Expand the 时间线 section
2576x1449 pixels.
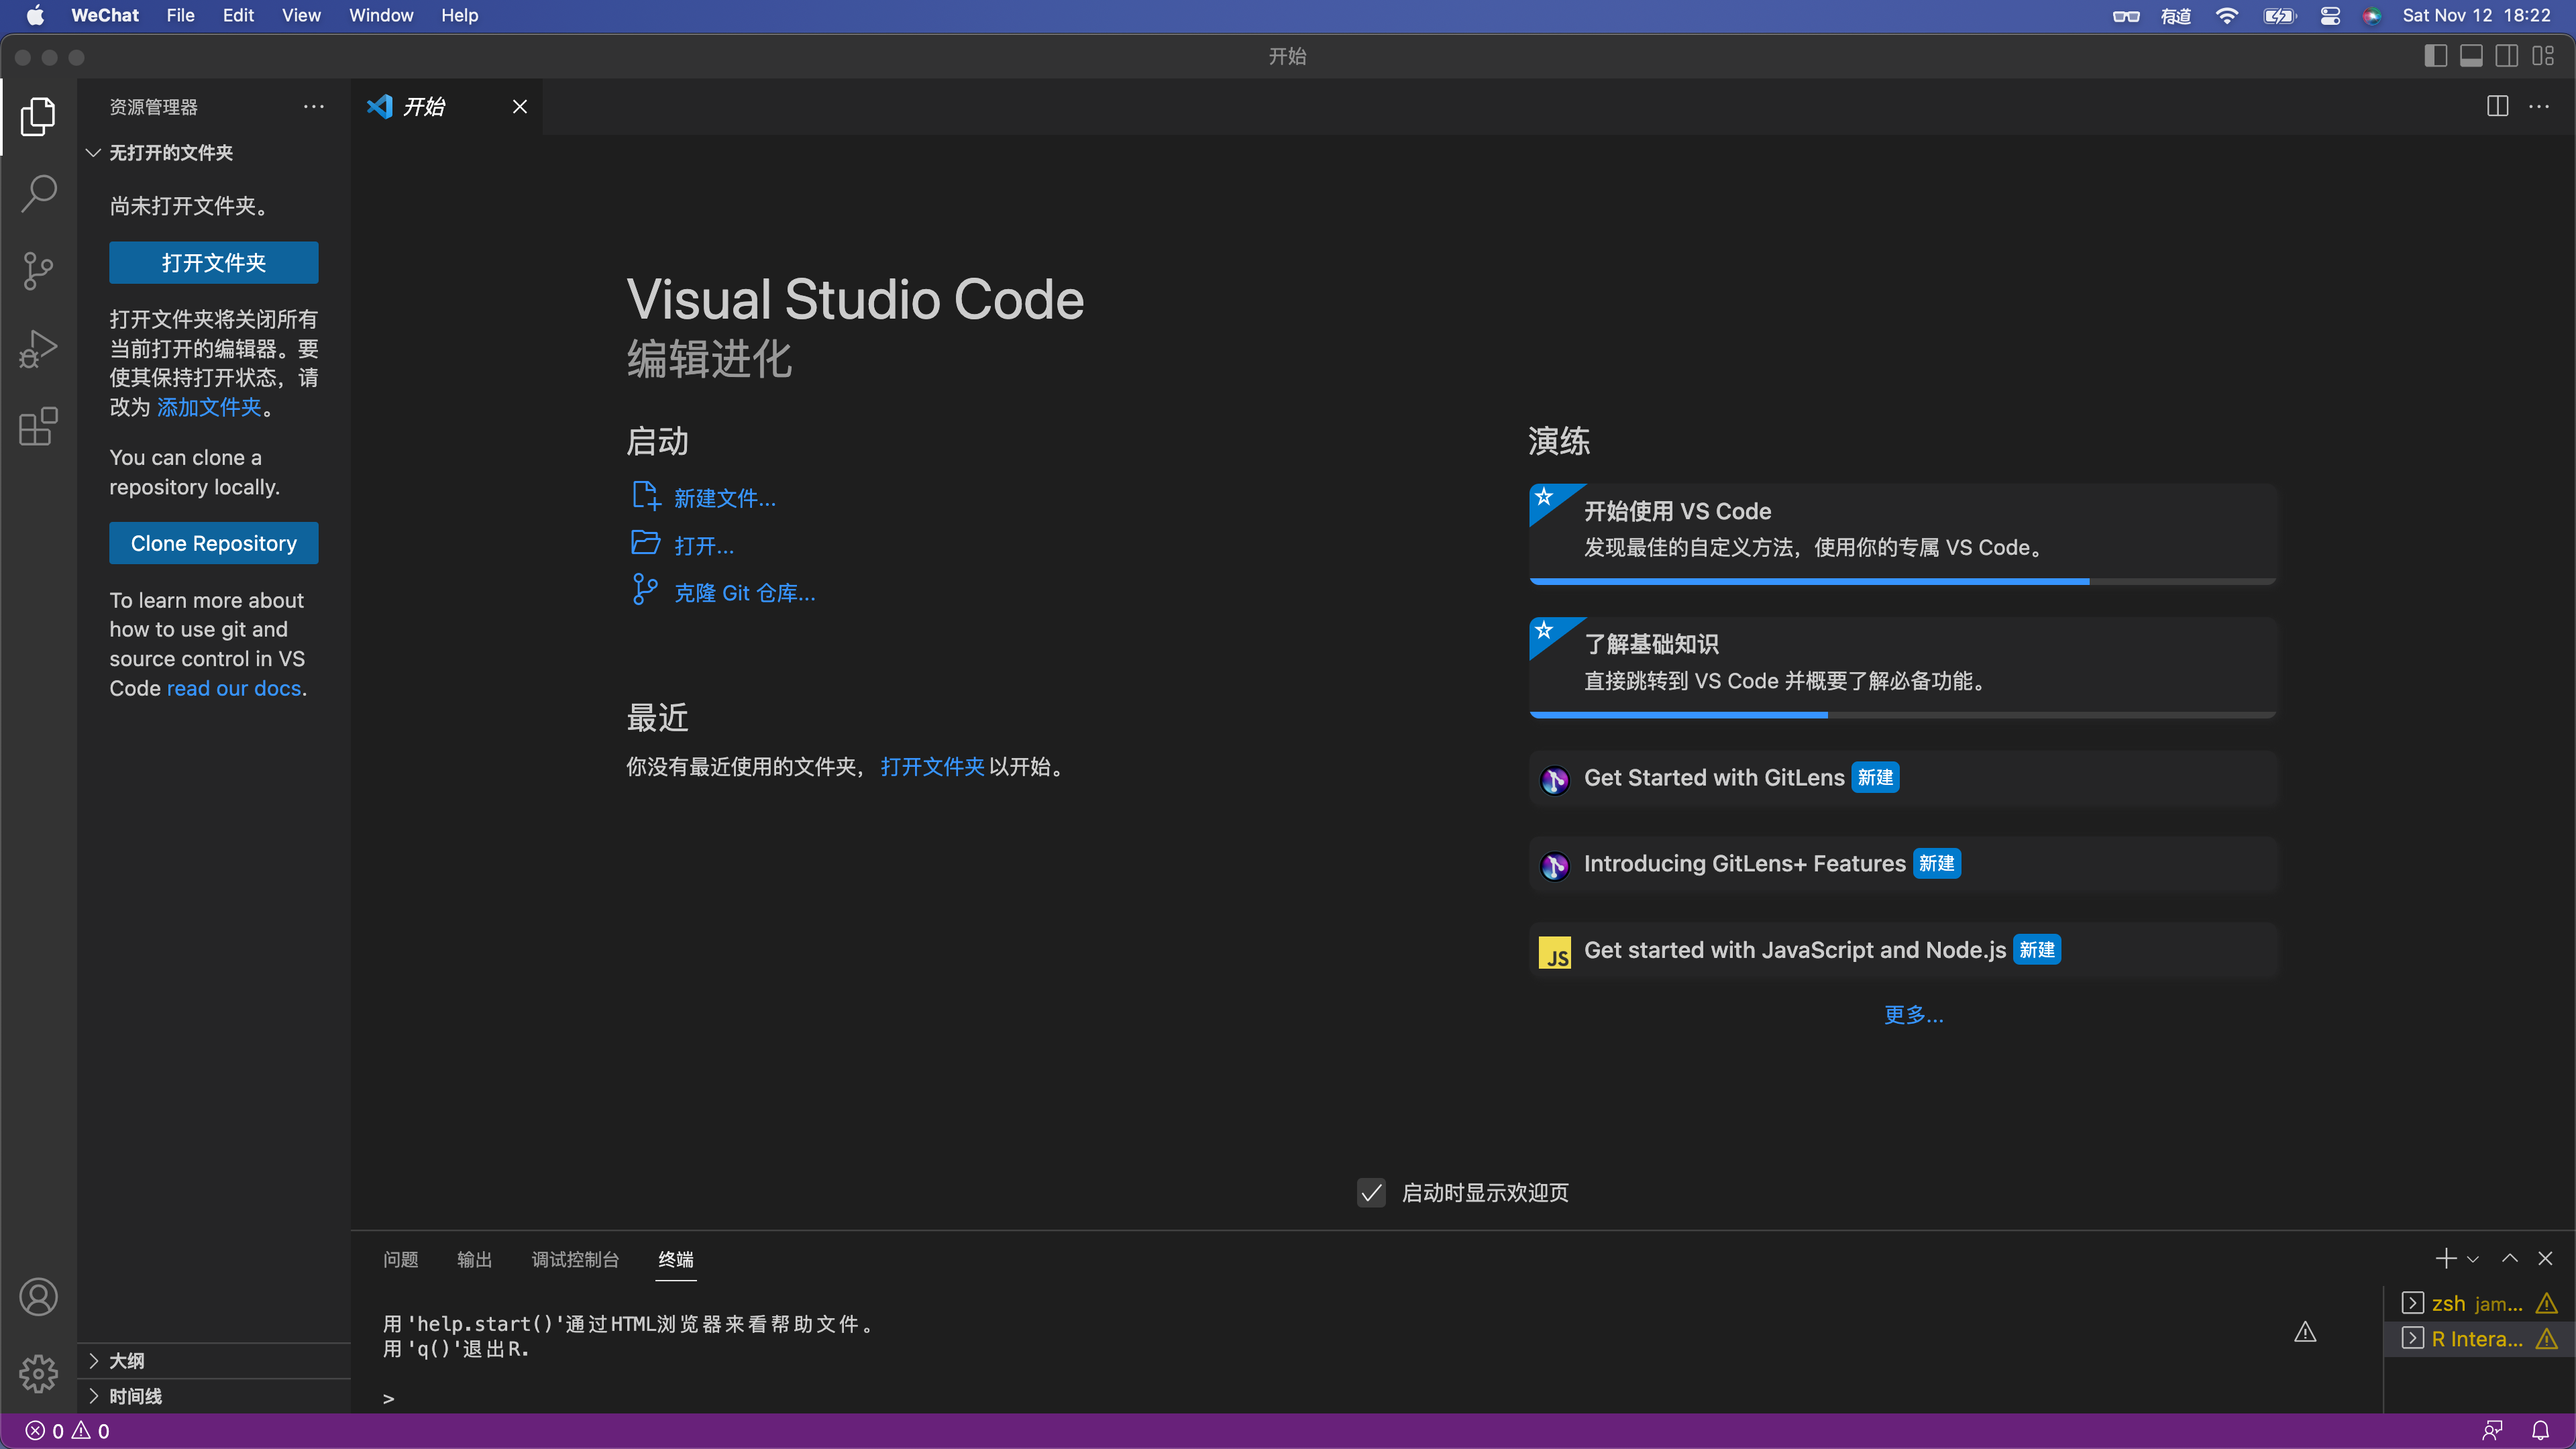[x=214, y=1396]
